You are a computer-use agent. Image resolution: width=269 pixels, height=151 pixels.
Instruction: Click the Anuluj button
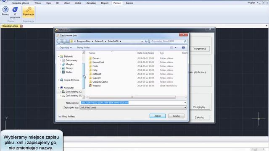(x=176, y=116)
